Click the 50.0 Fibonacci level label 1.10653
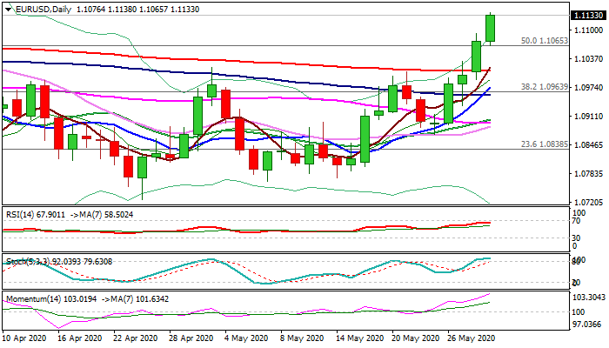 [544, 40]
